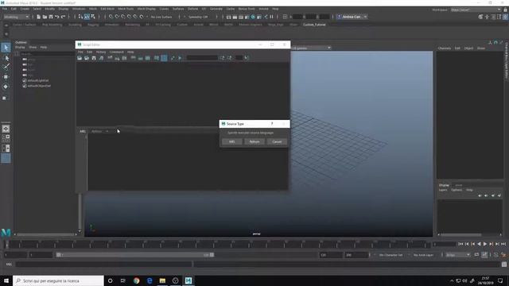Open the frame rate fps dropdown
This screenshot has height=286, width=509.
(x=457, y=255)
